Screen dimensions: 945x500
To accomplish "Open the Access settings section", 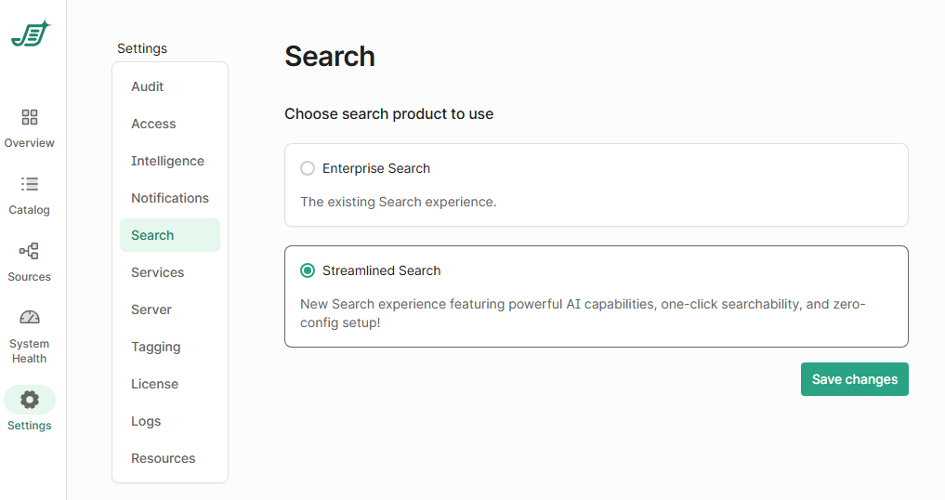I will [x=153, y=124].
